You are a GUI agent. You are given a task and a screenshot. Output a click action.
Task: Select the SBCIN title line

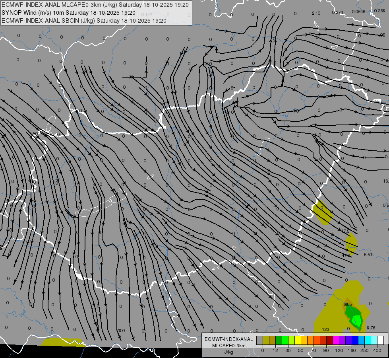[84, 21]
